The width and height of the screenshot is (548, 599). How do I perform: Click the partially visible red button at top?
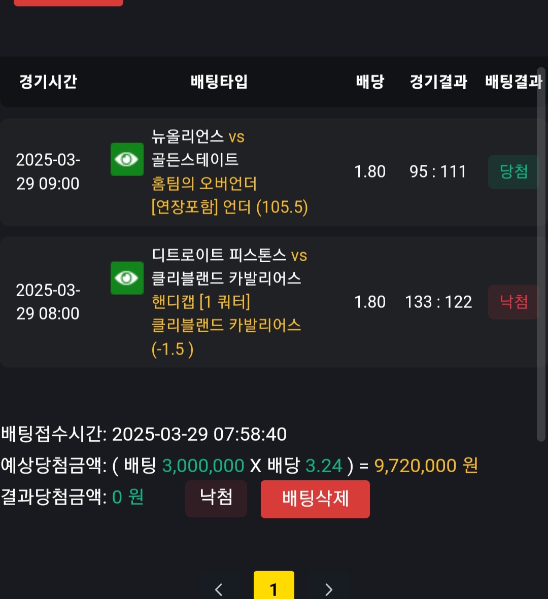pos(68,3)
